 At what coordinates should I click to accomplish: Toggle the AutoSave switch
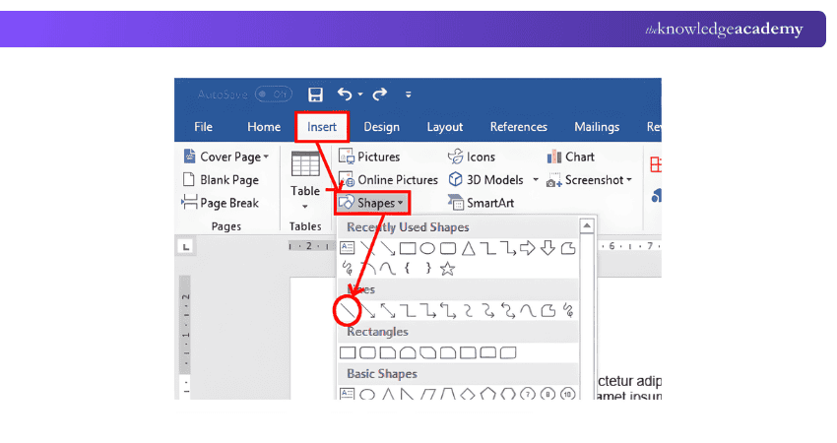tap(274, 95)
